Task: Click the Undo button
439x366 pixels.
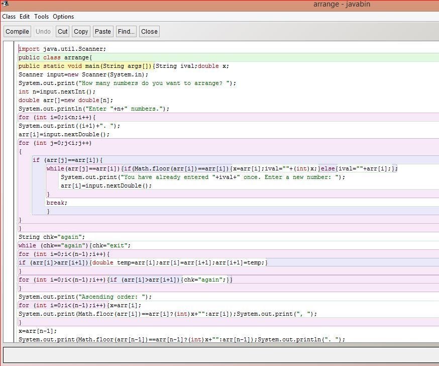Action: click(x=43, y=31)
